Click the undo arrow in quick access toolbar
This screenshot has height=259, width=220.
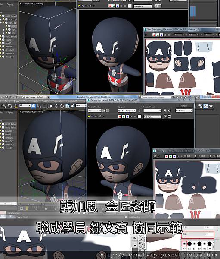pyautogui.click(x=11, y=97)
